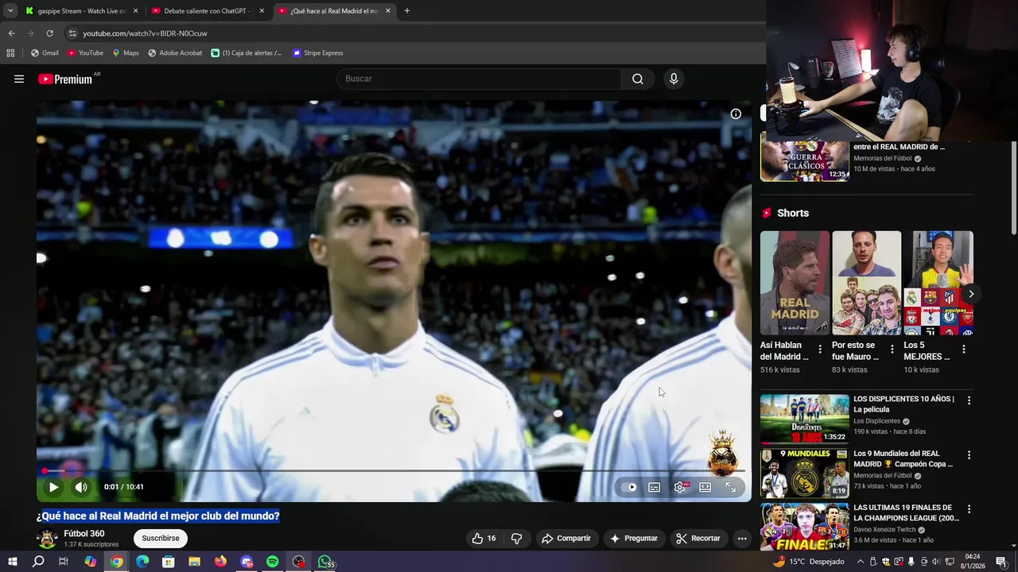Seek on the video progress bar

tap(394, 470)
